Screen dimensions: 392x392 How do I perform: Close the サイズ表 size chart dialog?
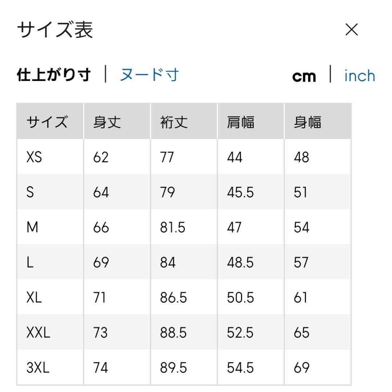tap(351, 30)
